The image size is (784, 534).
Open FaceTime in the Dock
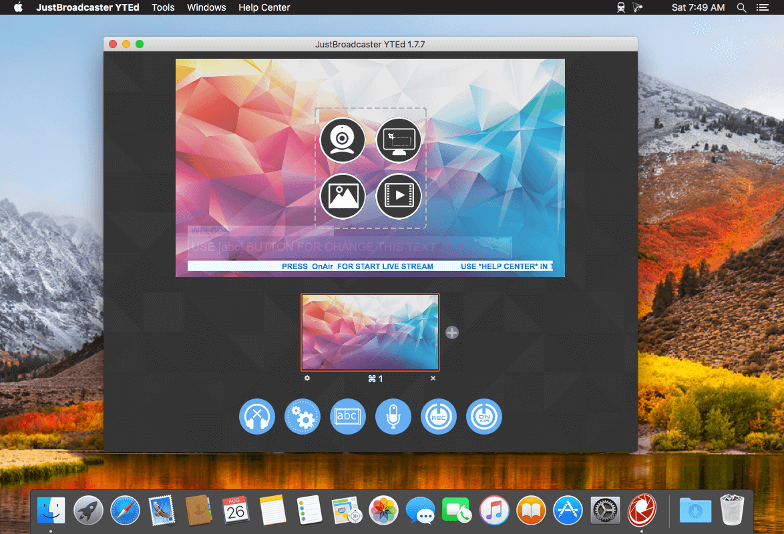(457, 511)
